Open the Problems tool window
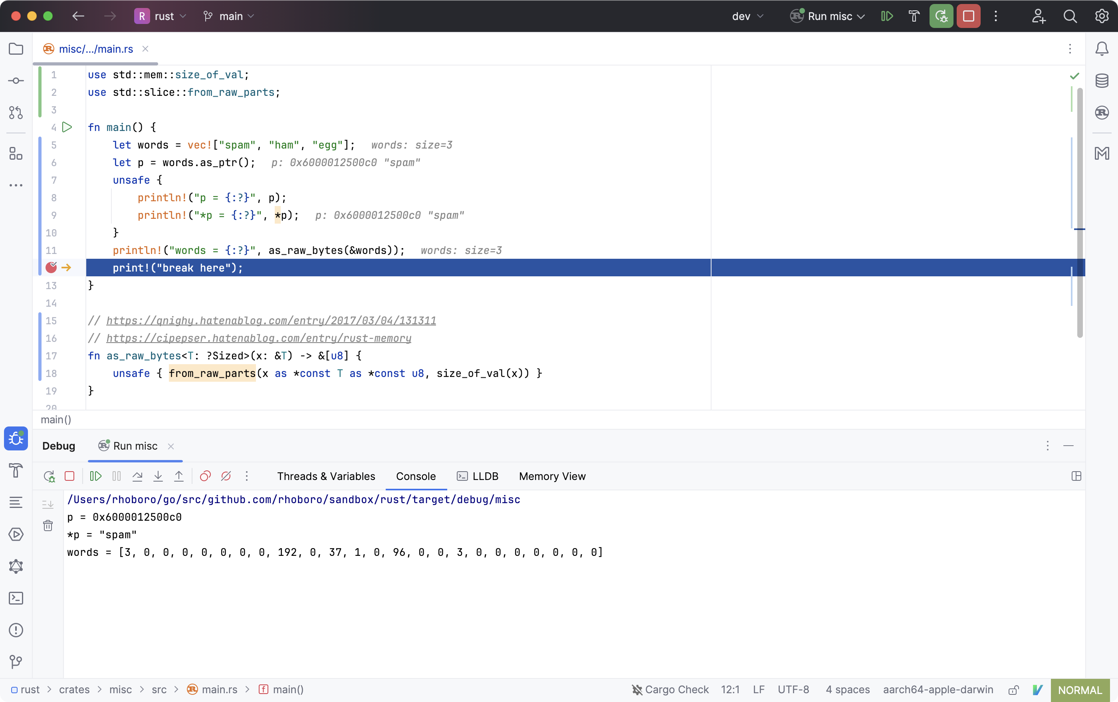Viewport: 1118px width, 702px height. (x=16, y=630)
